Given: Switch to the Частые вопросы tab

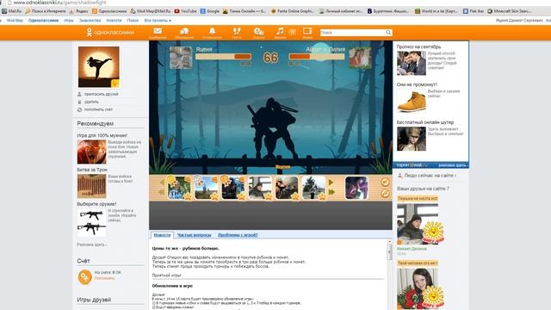Looking at the screenshot, I should [x=195, y=235].
